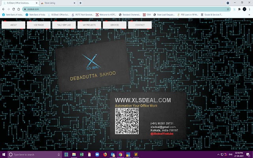This screenshot has height=158, width=253.
Task: Click the microphone icon in taskbar search
Action: pos(59,154)
